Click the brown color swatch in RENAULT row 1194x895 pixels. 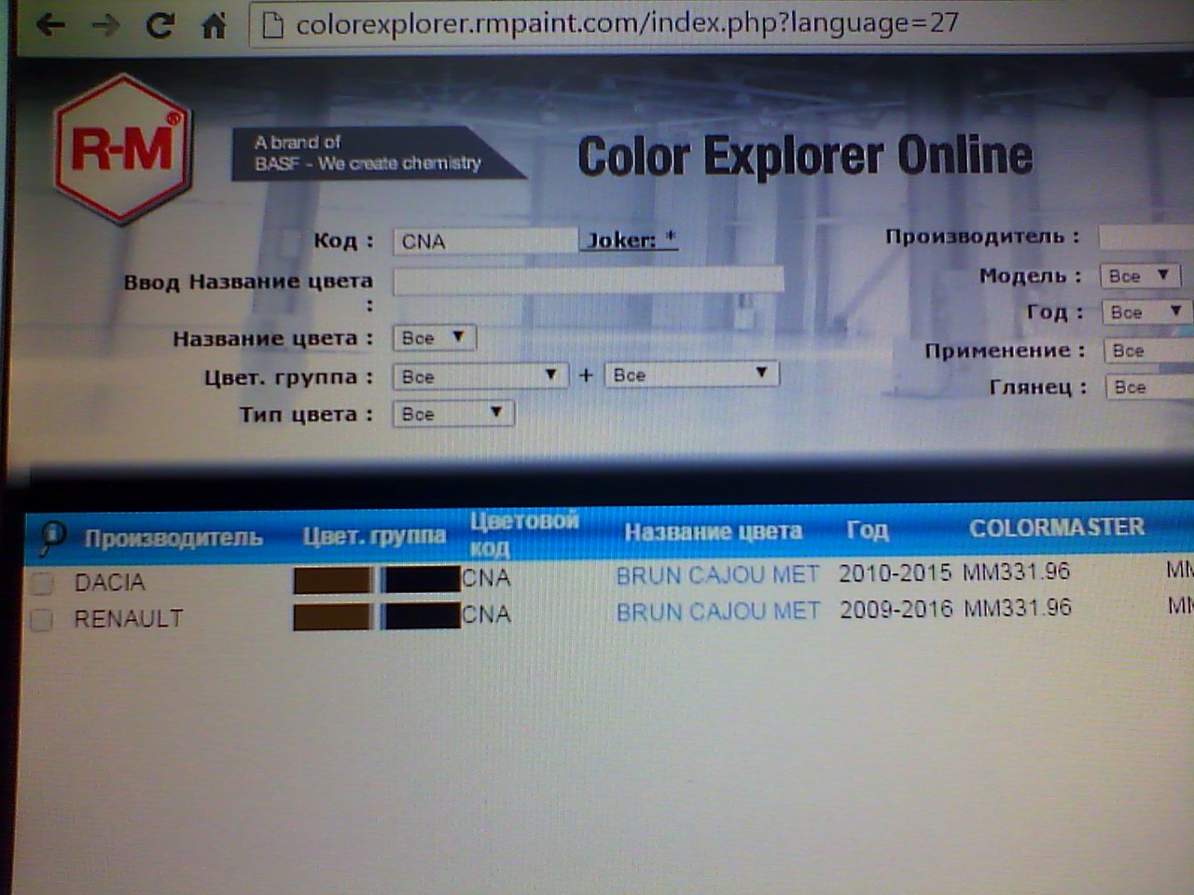(332, 616)
